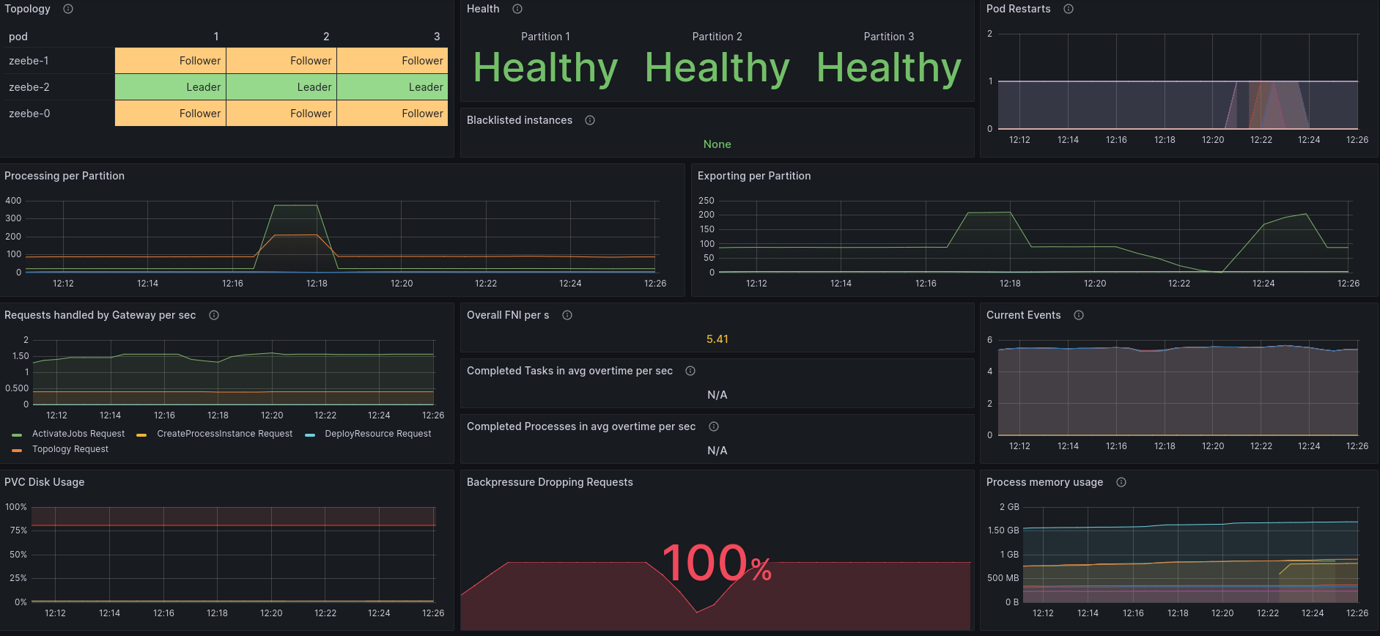This screenshot has width=1380, height=636.
Task: Click zeebe-1 Follower cell for partition 2
Action: [x=281, y=61]
